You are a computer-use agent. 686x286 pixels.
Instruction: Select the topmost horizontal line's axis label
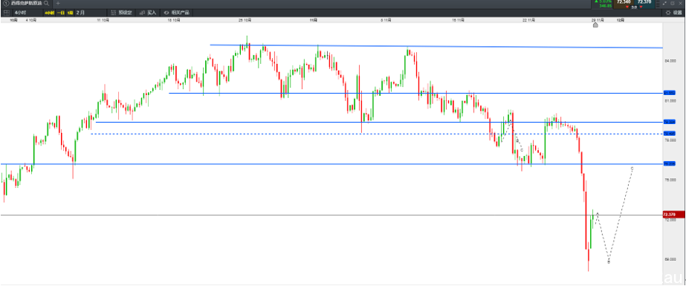tap(670, 93)
